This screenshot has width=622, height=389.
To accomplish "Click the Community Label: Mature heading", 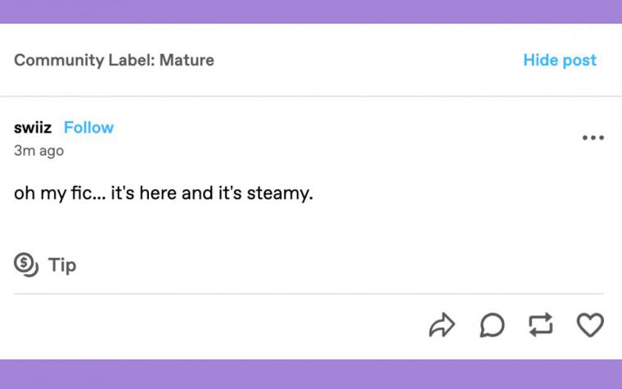I will pos(115,60).
